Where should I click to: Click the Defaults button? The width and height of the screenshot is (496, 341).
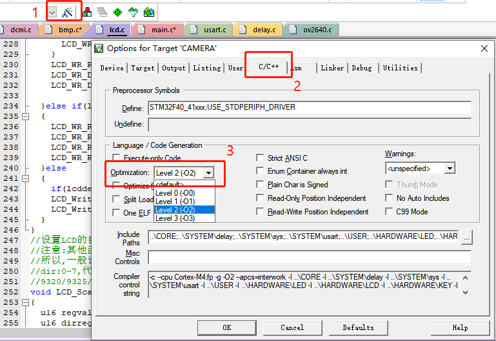tap(359, 327)
